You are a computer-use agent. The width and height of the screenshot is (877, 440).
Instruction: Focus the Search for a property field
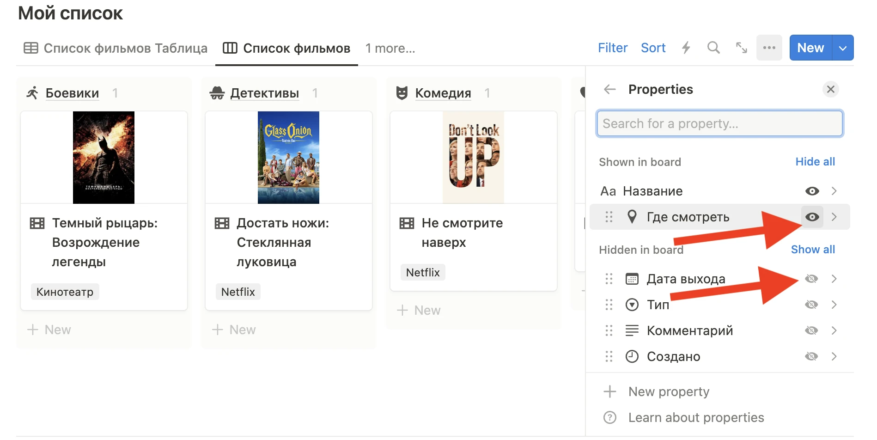pyautogui.click(x=719, y=123)
